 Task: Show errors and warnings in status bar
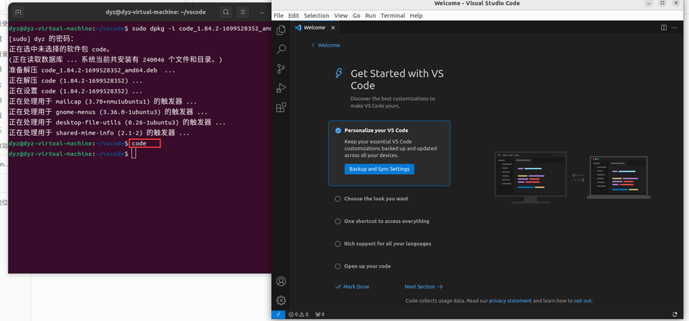click(x=299, y=314)
